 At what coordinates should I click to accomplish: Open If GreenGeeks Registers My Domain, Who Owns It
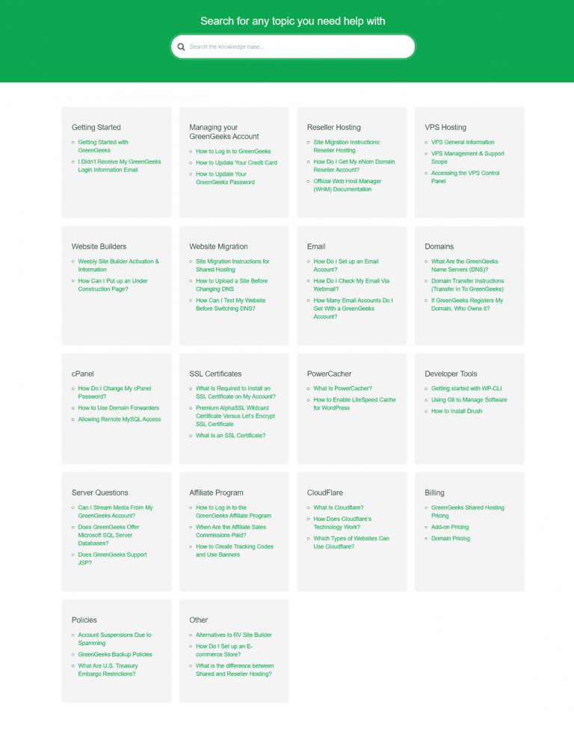click(467, 304)
